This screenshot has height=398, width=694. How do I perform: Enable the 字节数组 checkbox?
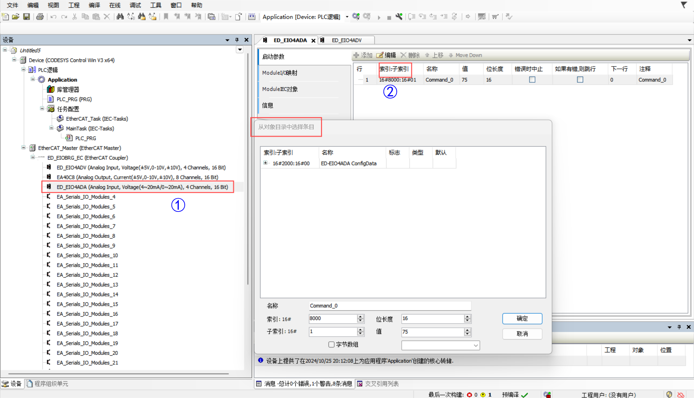(x=331, y=344)
